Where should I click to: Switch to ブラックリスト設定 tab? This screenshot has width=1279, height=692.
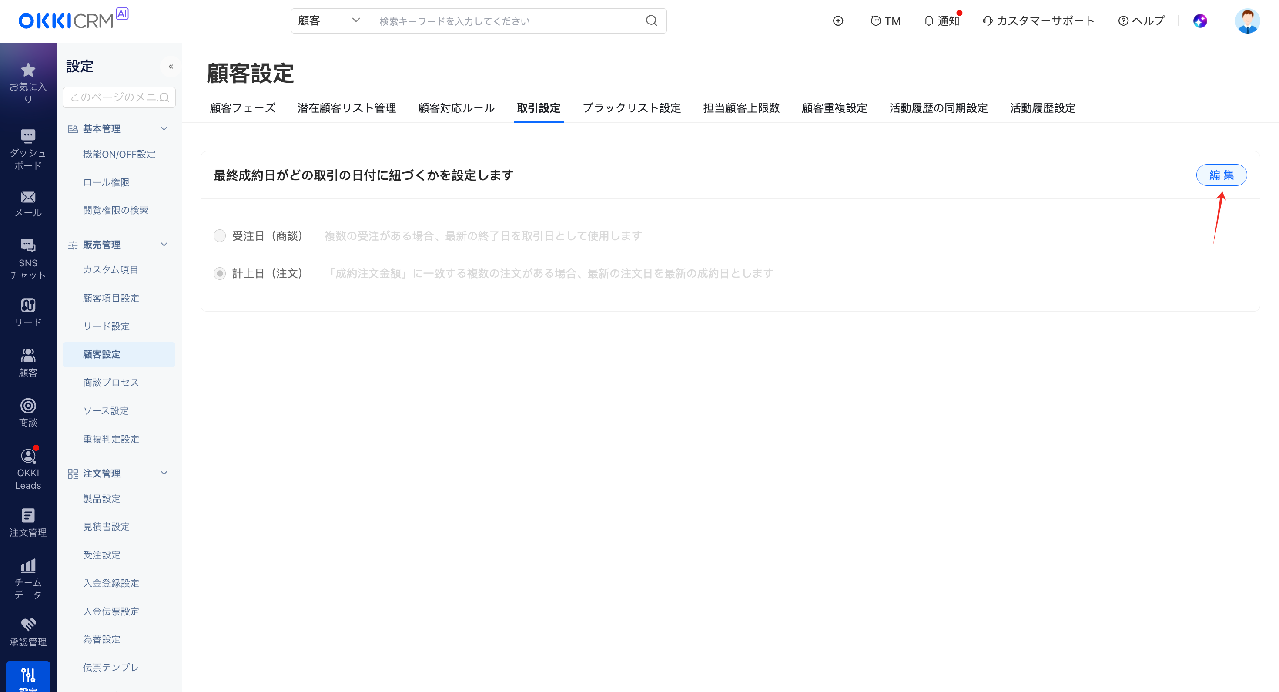point(632,108)
